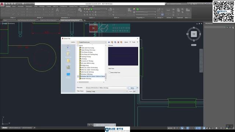Click Up One Level folder icon
The width and height of the screenshot is (235, 132).
point(112,42)
